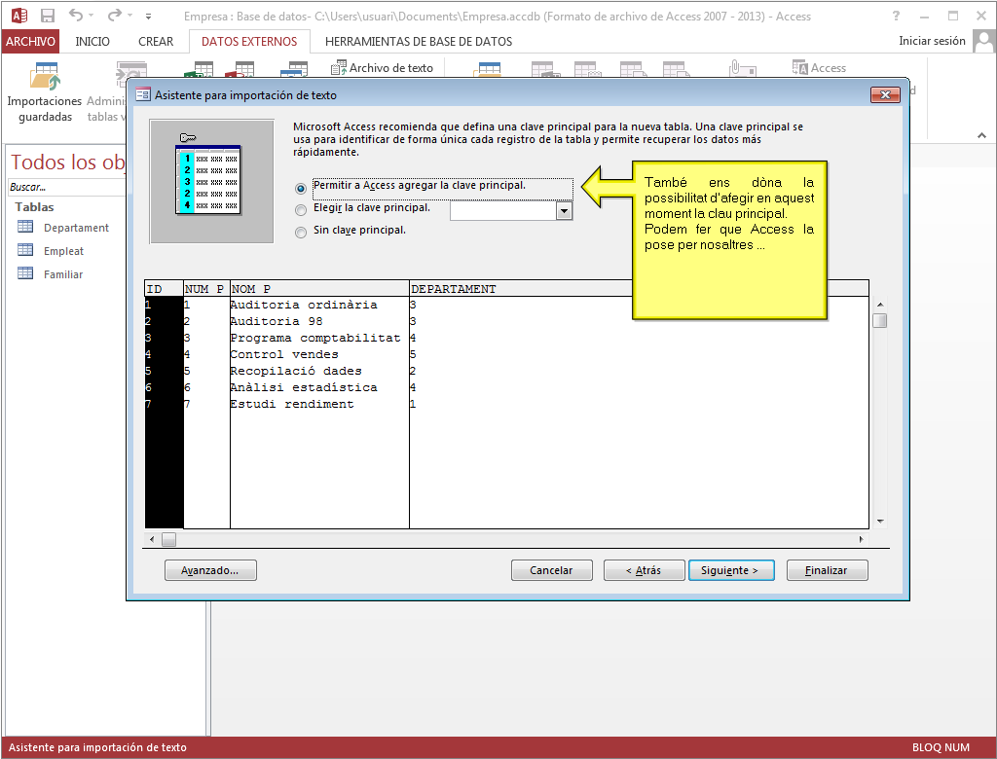Expand the Quick Access Toolbar customize arrow
Image resolution: width=997 pixels, height=759 pixels.
click(148, 16)
